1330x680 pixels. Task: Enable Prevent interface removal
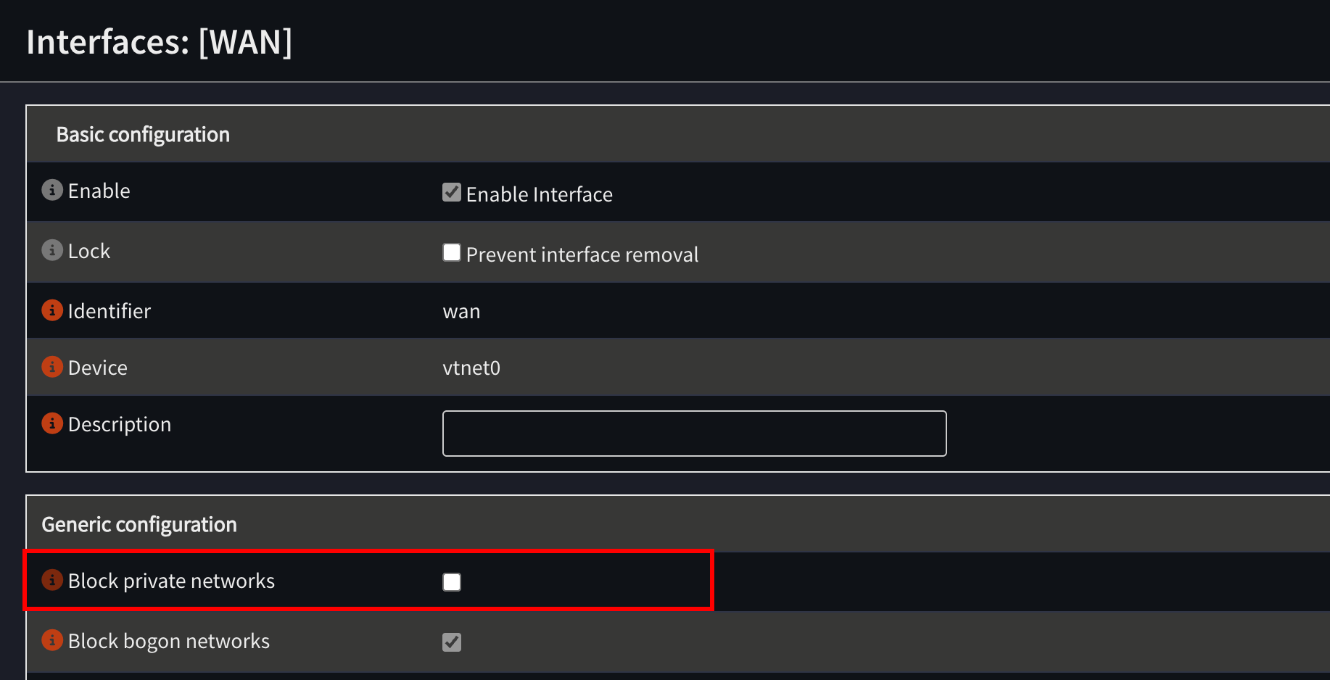[x=451, y=252]
